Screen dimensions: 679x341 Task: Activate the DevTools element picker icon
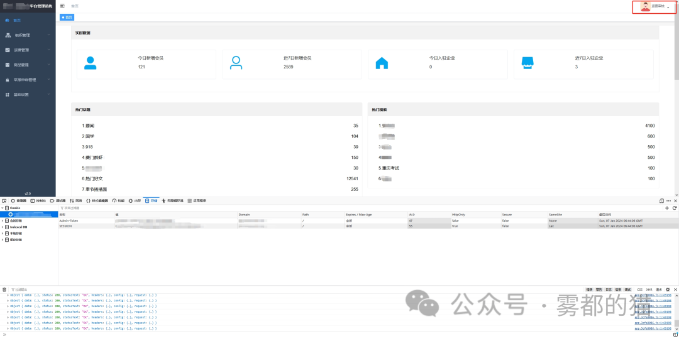[4, 201]
